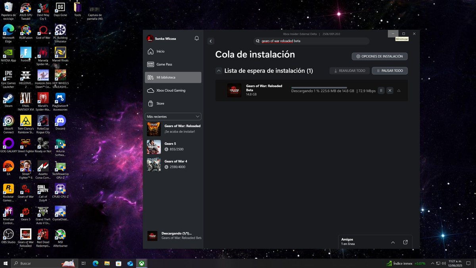Open Xbox Cloud Gaming in the sidebar
476x268 pixels.
coord(173,91)
